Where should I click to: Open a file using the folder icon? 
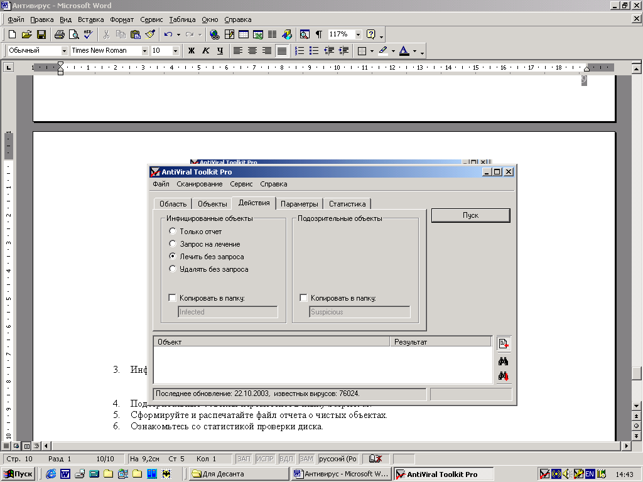pos(26,35)
